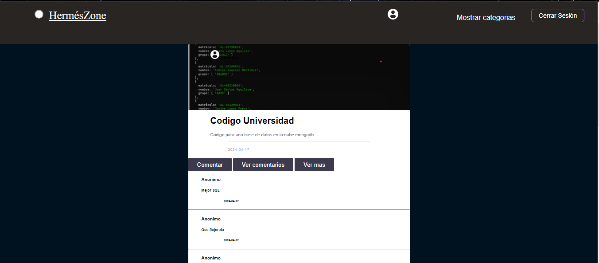Select the 'Mejor SQL' comment text
The height and width of the screenshot is (263, 599).
[x=210, y=191]
